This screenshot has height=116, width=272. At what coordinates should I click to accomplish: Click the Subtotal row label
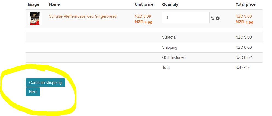click(x=169, y=37)
